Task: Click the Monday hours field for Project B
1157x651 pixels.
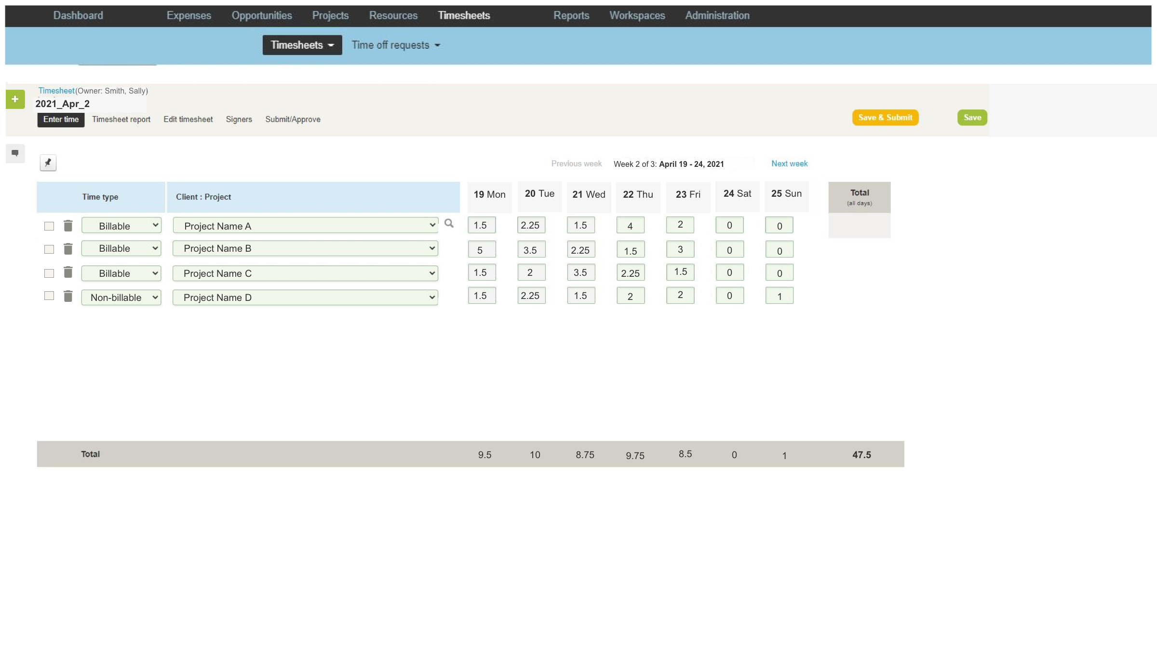Action: point(481,250)
